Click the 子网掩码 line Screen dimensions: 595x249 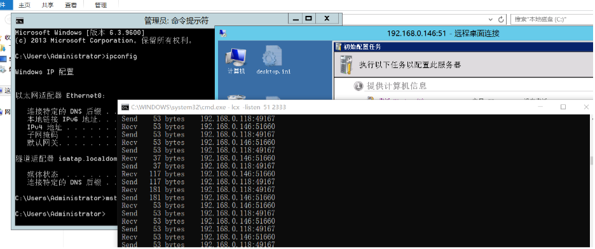(72, 135)
